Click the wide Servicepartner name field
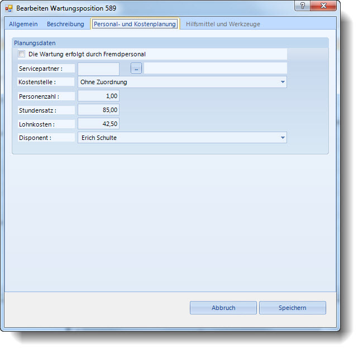 coord(215,68)
